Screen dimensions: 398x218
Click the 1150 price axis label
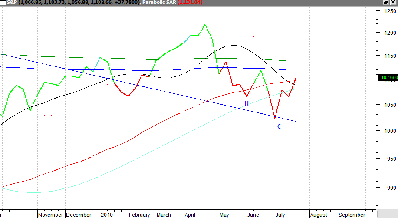pos(390,56)
